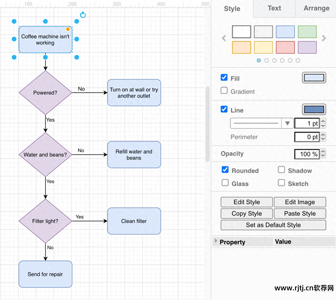The image size is (336, 300).
Task: Disable the Rounded checkbox
Action: 225,170
